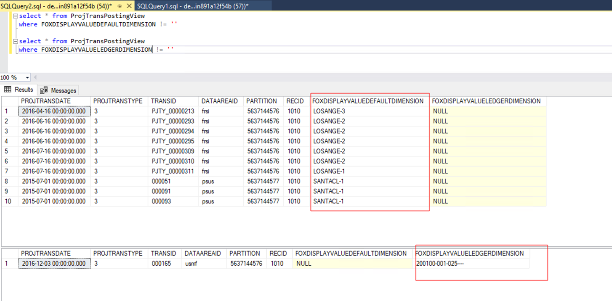Click the grid icon on the Results tab

(8, 90)
